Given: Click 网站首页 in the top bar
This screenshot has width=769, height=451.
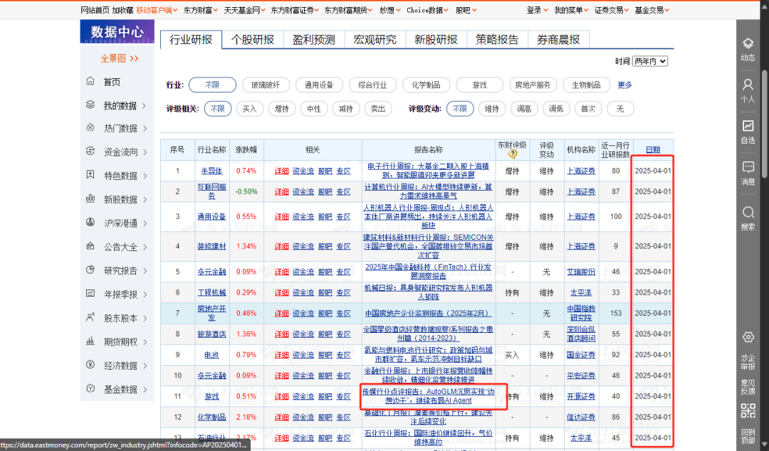Looking at the screenshot, I should coord(95,10).
